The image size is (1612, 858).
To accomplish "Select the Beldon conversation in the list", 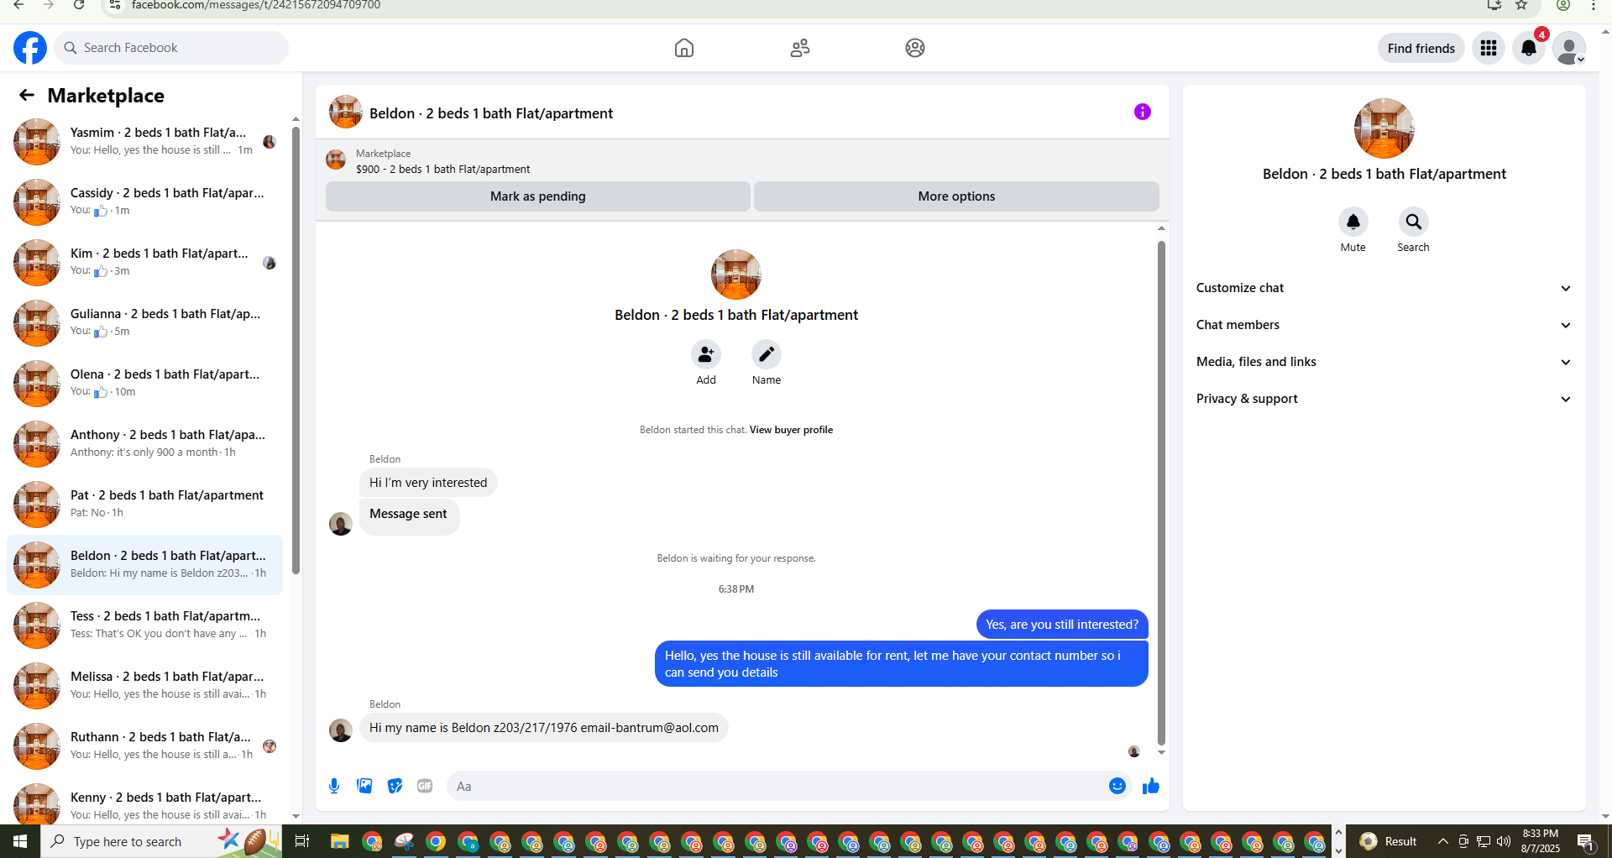I will [144, 564].
